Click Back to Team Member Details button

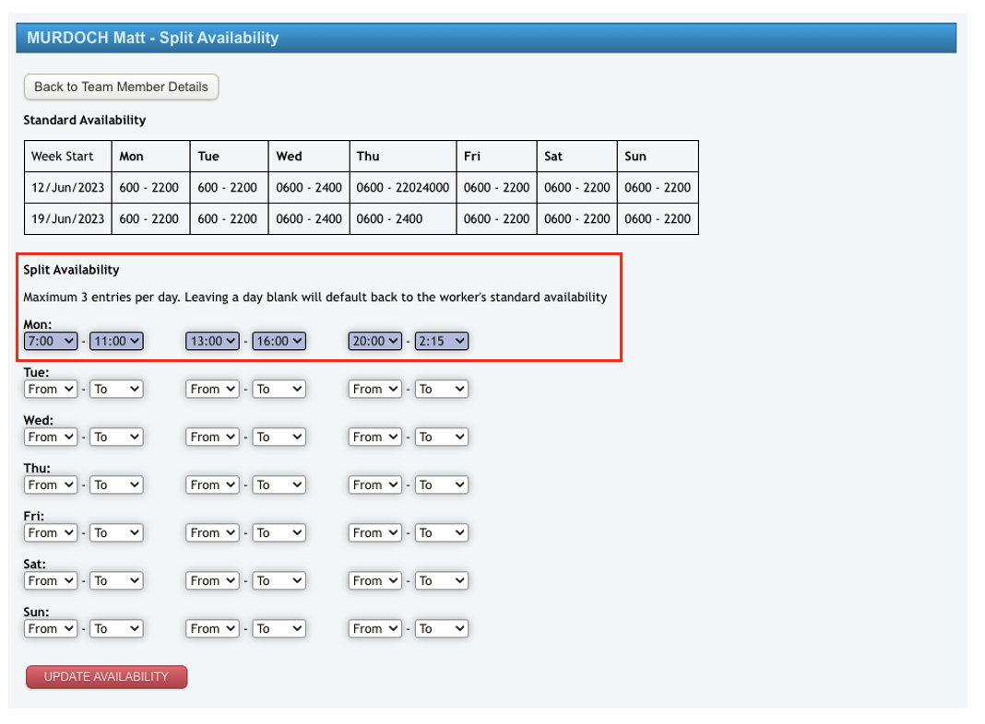[121, 87]
